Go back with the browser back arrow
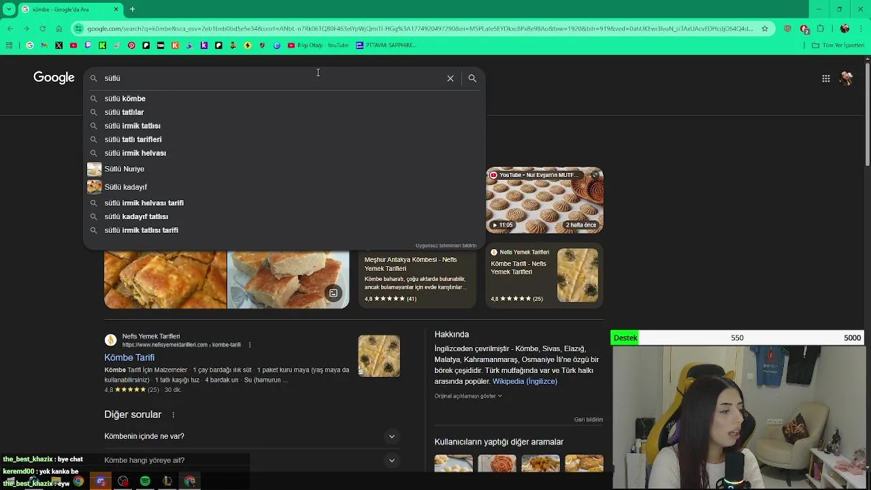The height and width of the screenshot is (490, 871). pyautogui.click(x=10, y=29)
